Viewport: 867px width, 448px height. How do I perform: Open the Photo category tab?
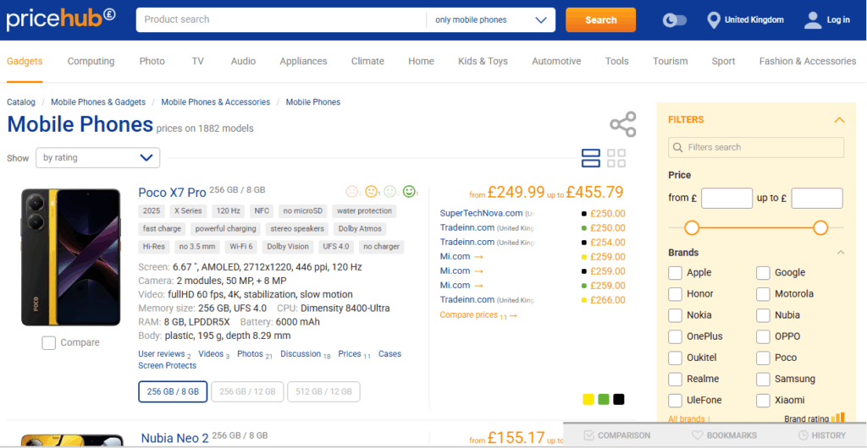click(152, 61)
